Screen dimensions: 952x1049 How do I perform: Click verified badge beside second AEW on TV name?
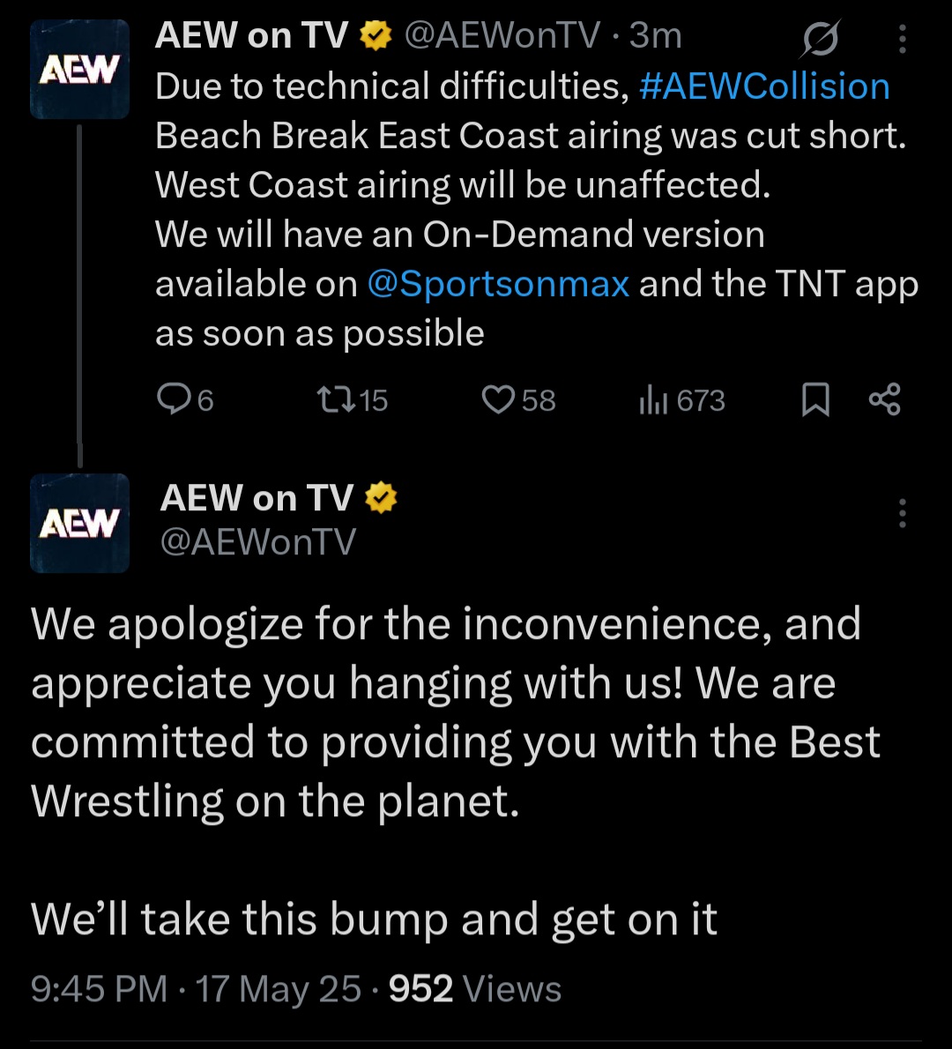click(x=382, y=498)
